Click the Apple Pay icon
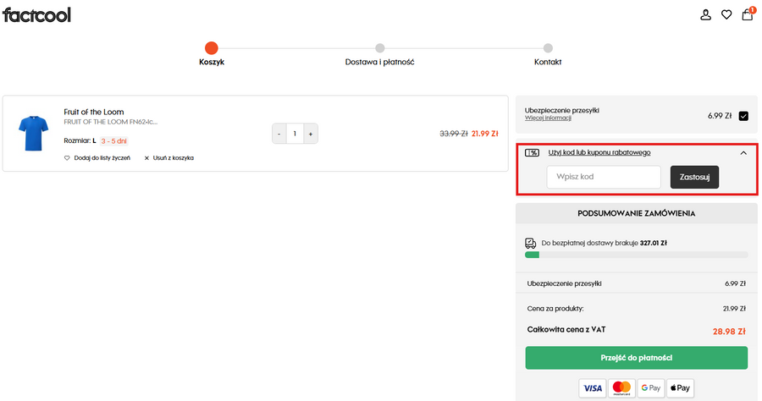 (679, 388)
